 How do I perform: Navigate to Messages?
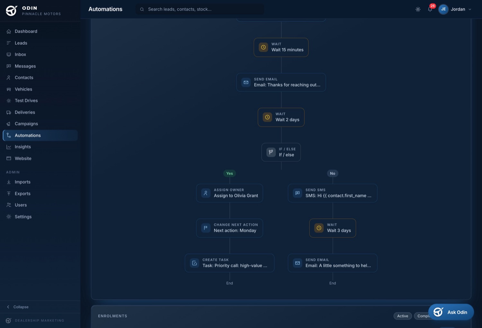40,66
